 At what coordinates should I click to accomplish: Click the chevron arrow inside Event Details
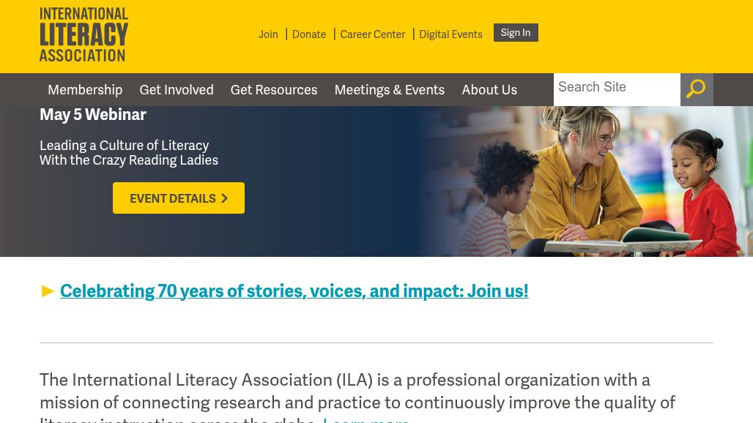pyautogui.click(x=225, y=198)
